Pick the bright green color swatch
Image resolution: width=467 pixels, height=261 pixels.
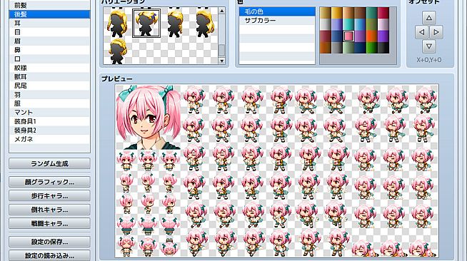pos(372,48)
